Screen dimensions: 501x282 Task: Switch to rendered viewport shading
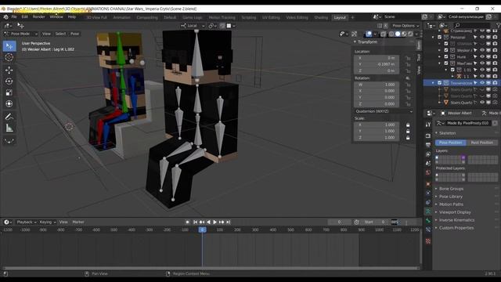(x=410, y=34)
